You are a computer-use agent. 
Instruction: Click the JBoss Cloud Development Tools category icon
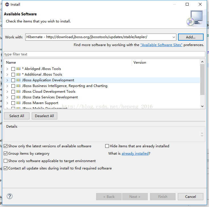(x=18, y=92)
